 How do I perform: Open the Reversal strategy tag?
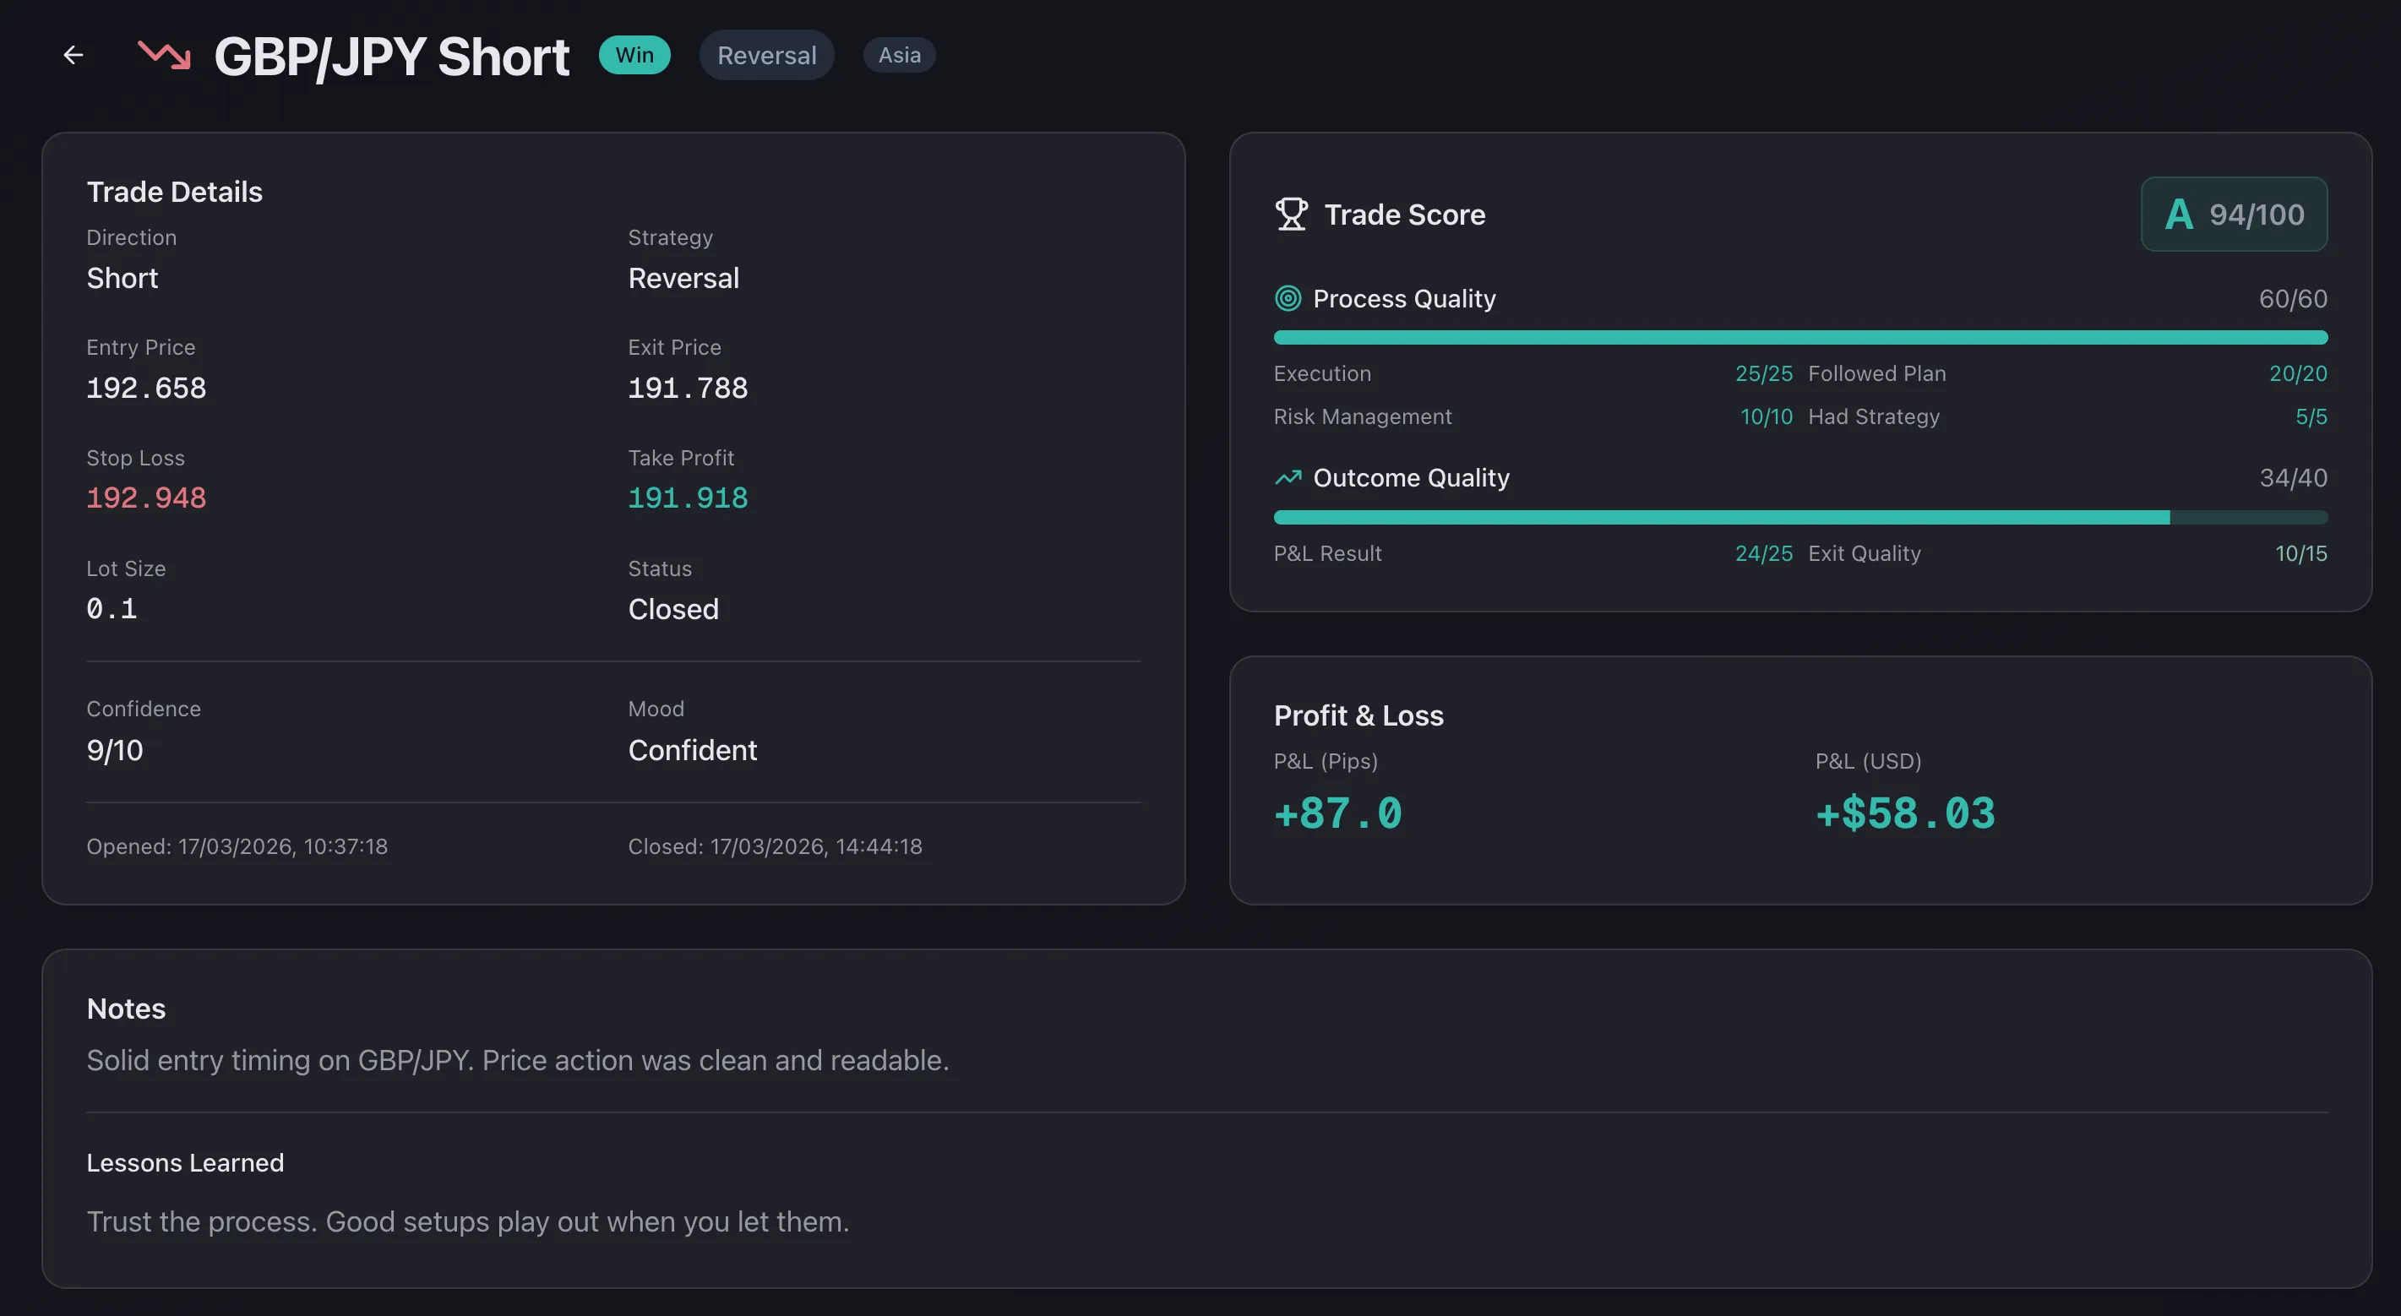(x=766, y=54)
